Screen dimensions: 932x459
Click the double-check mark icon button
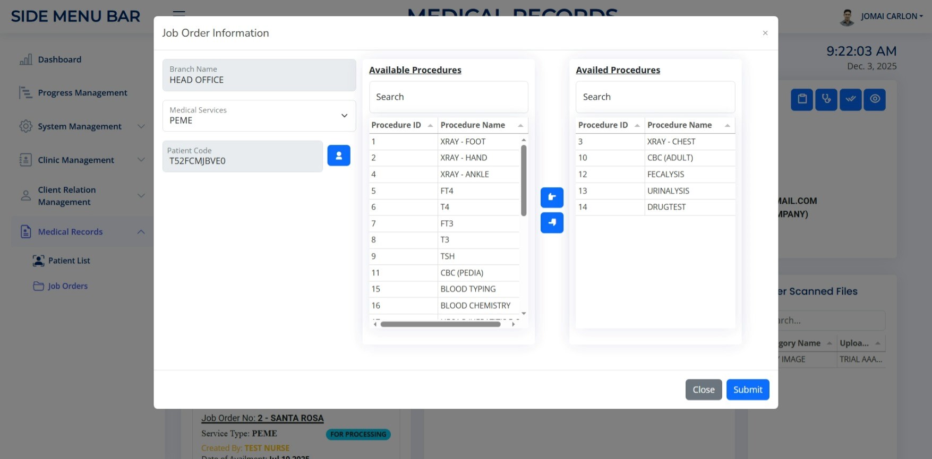click(850, 99)
